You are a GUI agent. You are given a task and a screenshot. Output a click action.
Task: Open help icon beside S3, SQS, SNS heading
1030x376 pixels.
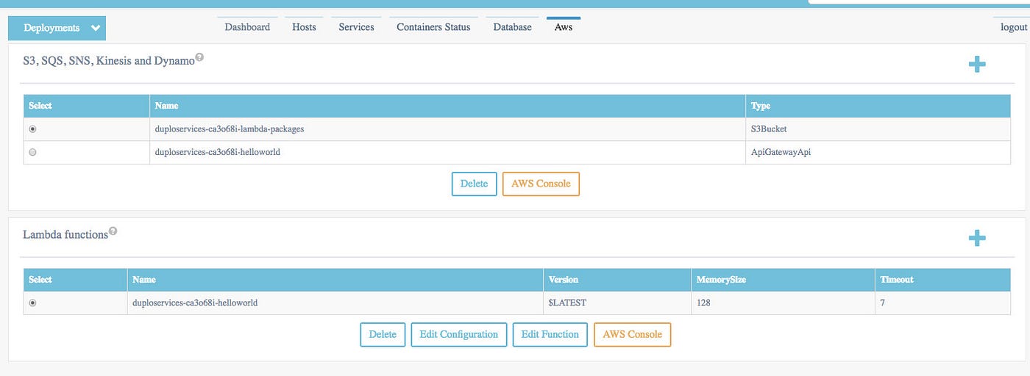pos(199,57)
